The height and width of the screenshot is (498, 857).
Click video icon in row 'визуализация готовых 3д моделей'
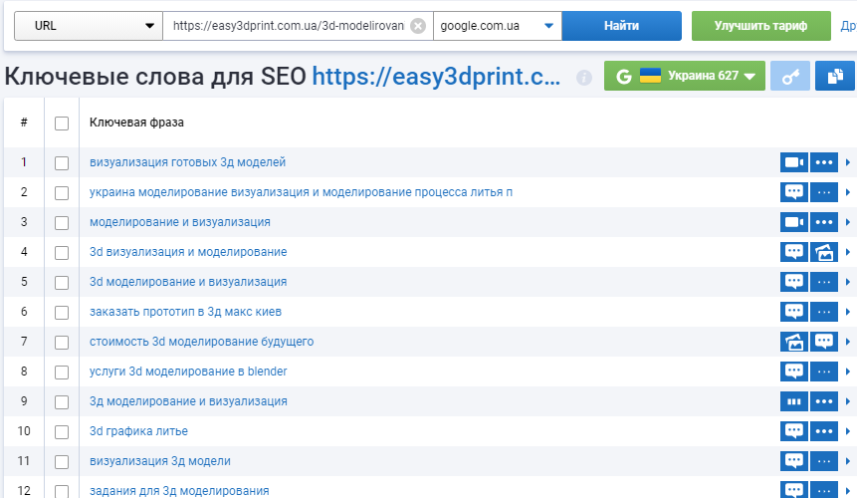[794, 162]
